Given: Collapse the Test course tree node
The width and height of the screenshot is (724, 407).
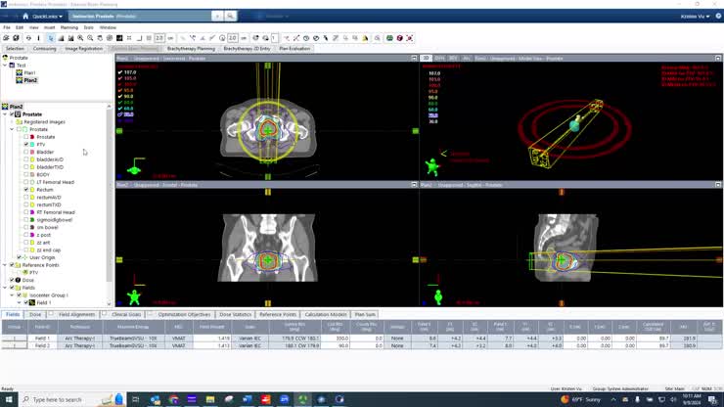Looking at the screenshot, I should [x=5, y=66].
